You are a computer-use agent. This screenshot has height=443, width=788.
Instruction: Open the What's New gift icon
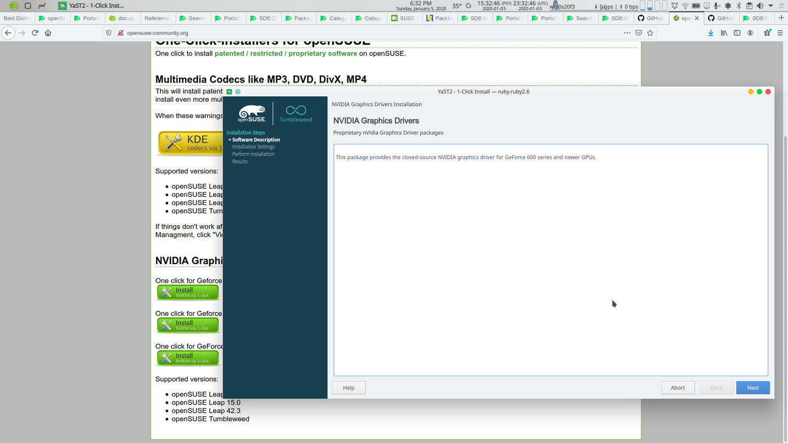point(767,33)
